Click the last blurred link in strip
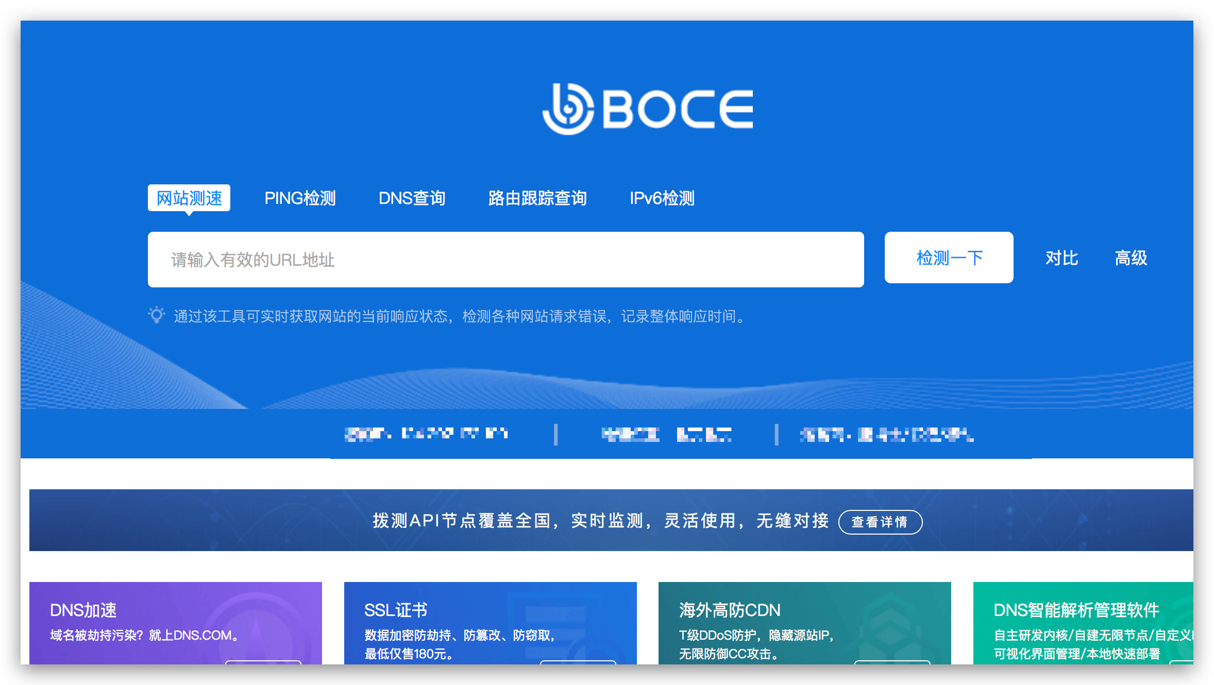This screenshot has height=685, width=1214. click(x=886, y=435)
